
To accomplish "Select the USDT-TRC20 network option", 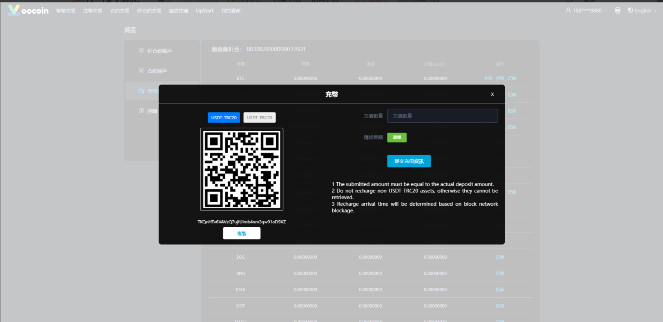I will tap(224, 118).
